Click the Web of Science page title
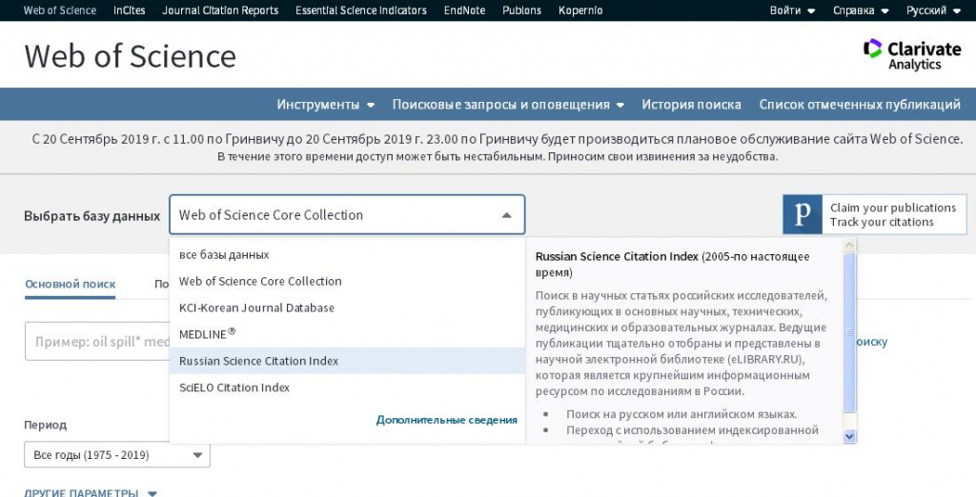The image size is (976, 497). click(130, 56)
